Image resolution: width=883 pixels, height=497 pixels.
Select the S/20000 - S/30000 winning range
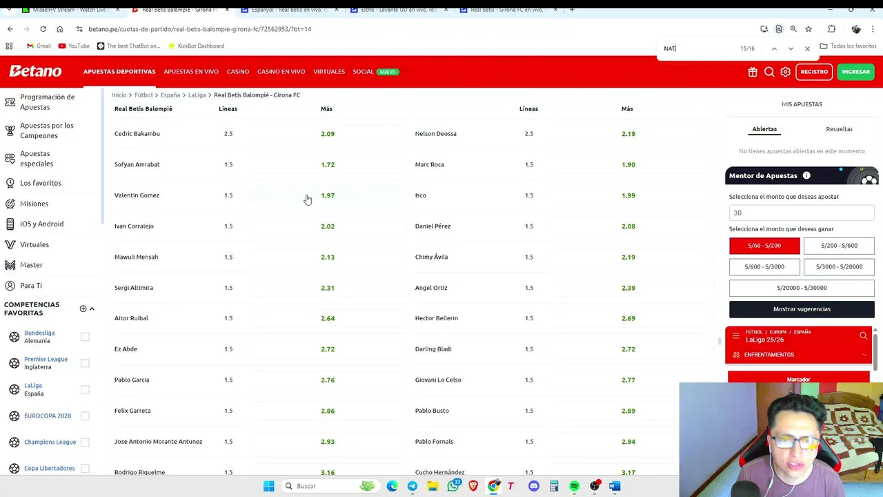(x=802, y=288)
